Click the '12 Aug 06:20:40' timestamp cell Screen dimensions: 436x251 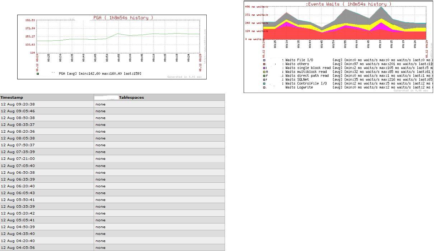pyautogui.click(x=47, y=186)
